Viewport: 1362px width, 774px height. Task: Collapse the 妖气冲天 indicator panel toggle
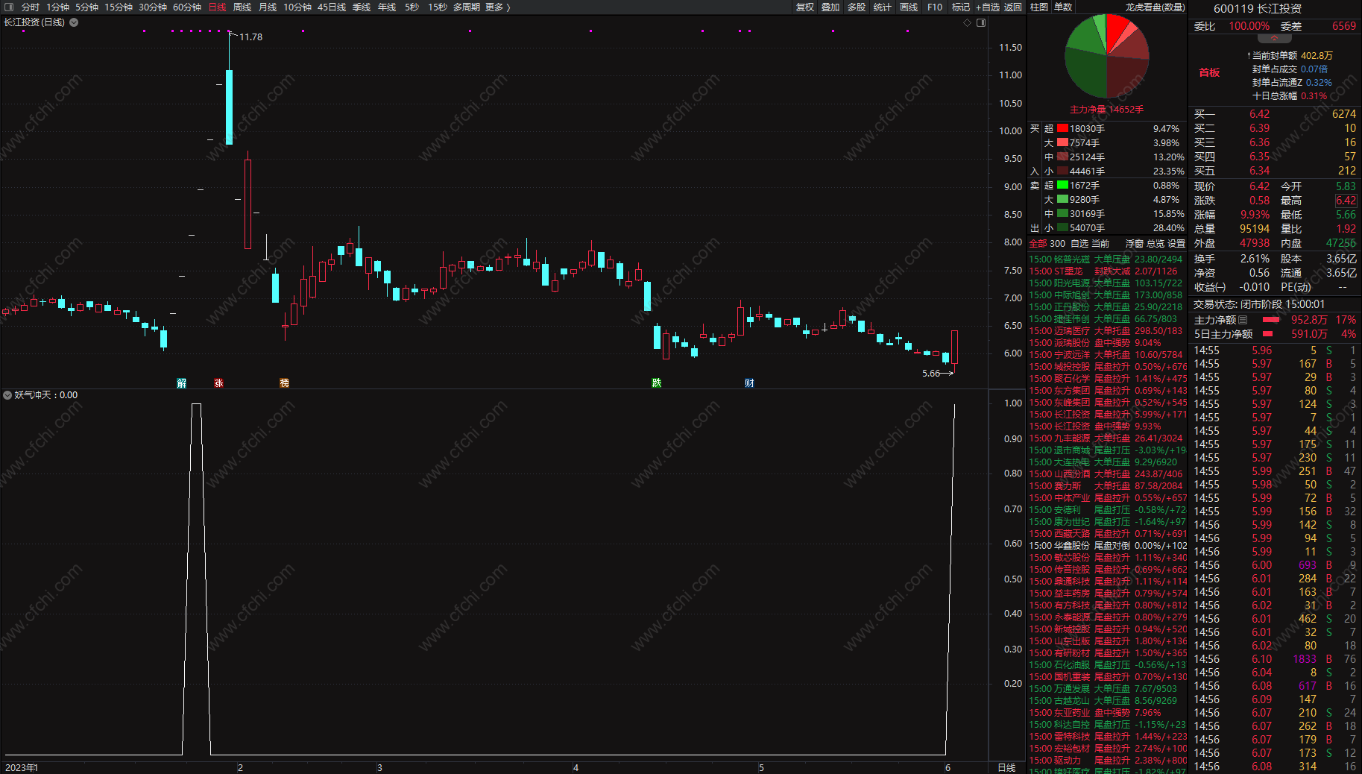[7, 395]
